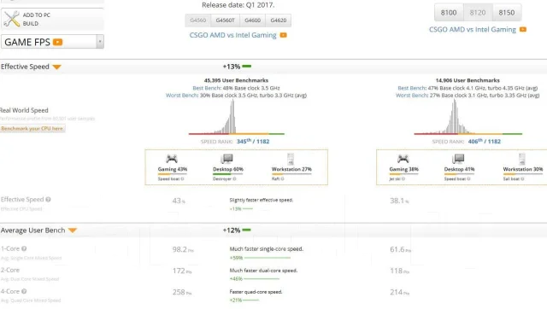
Task: Open left CSGO AMD vs Intel Gaming link
Action: tap(232, 35)
